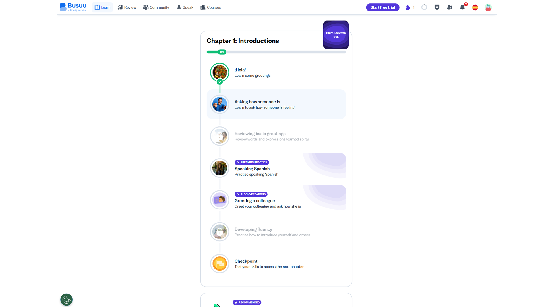The image size is (546, 307).
Task: Open notifications bell
Action: pyautogui.click(x=462, y=7)
